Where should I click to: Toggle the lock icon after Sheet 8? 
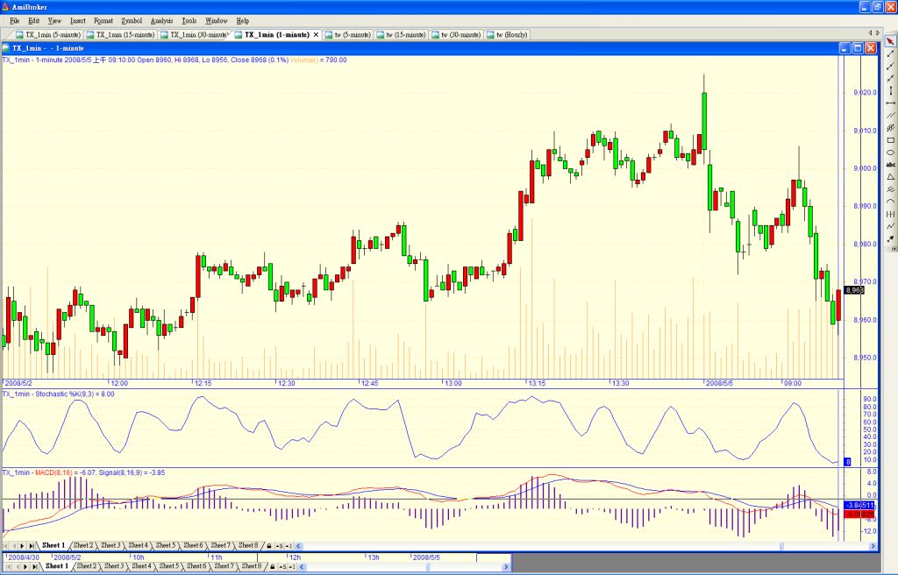[x=269, y=546]
